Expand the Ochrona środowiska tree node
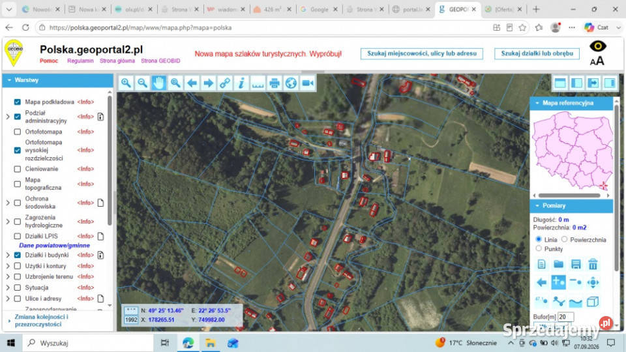 pos(8,203)
